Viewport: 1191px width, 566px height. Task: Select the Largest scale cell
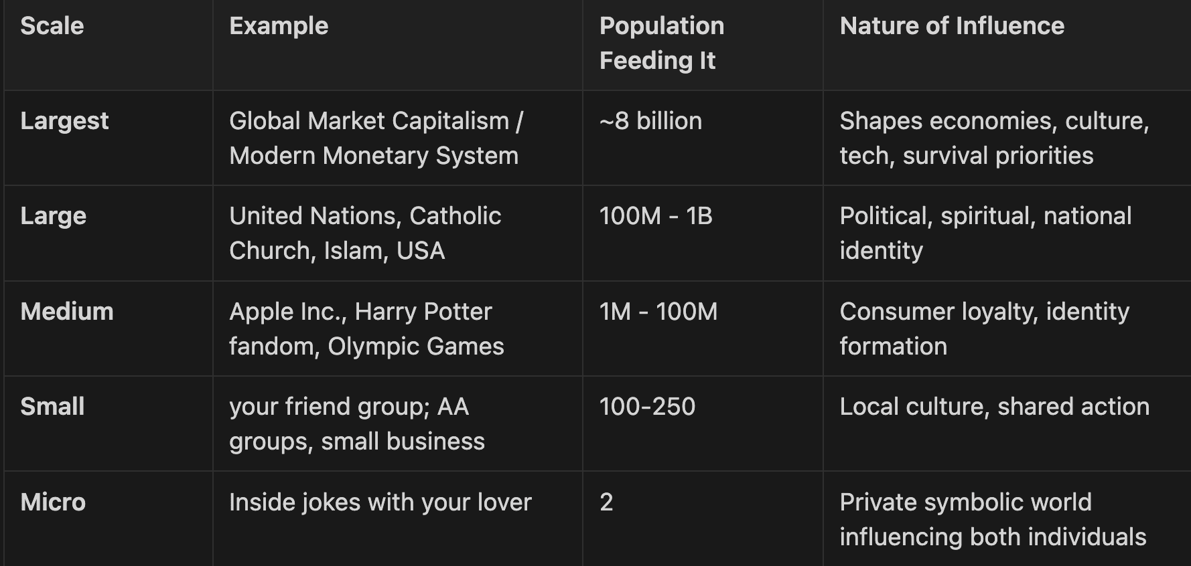pos(64,121)
